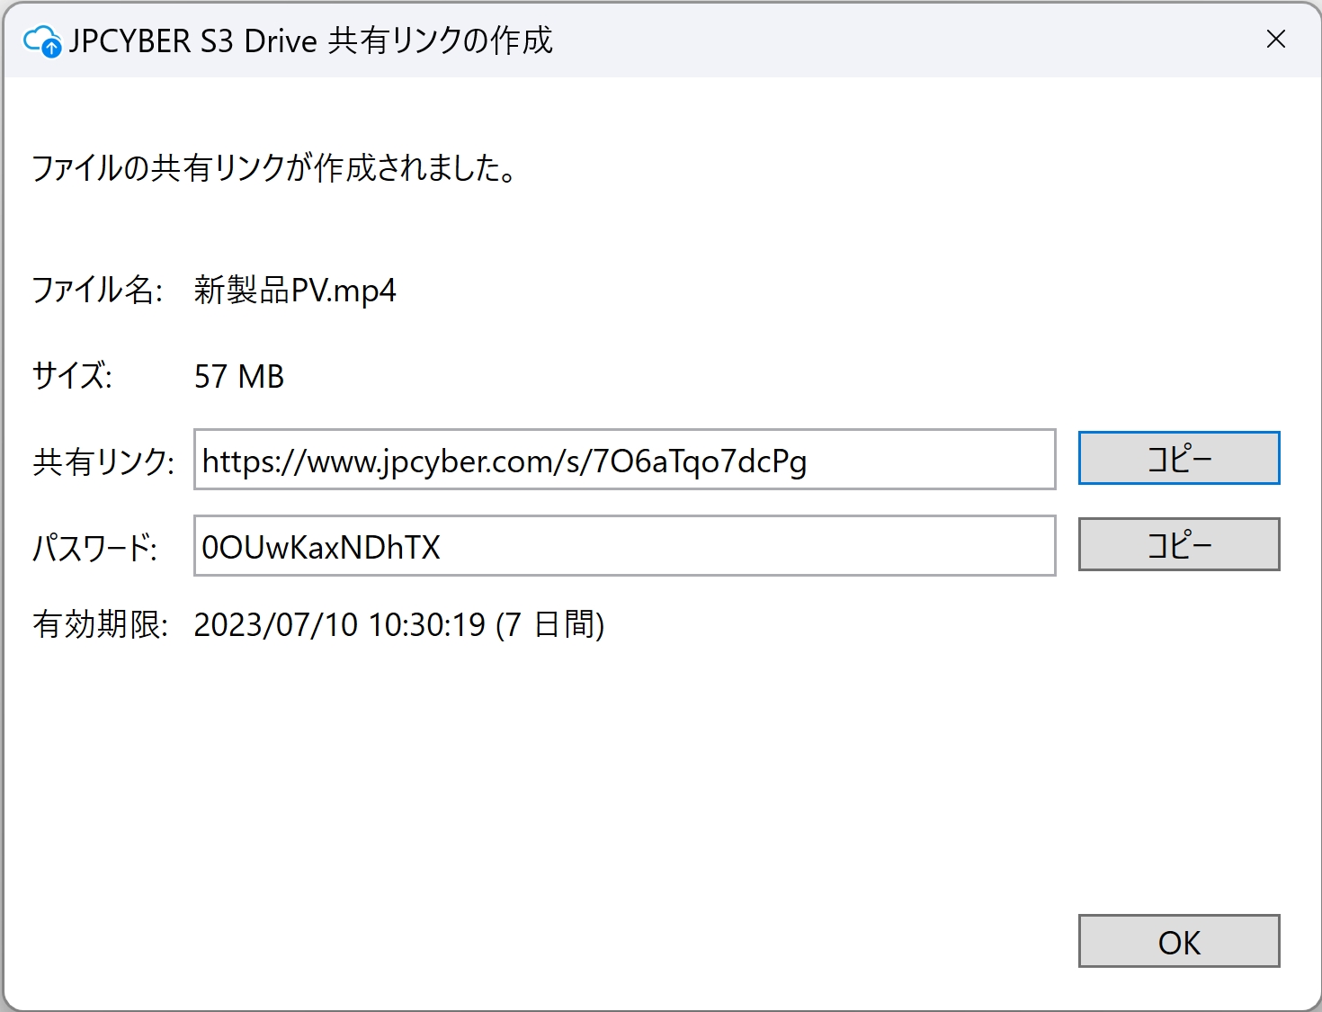Click inside the パスワード text field

coord(624,547)
